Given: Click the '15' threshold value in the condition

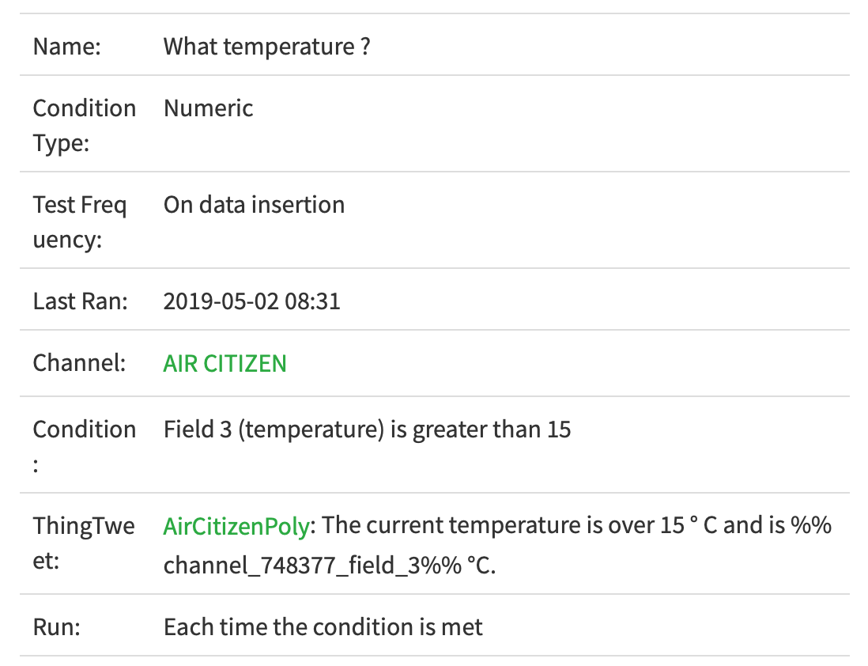Looking at the screenshot, I should pyautogui.click(x=559, y=429).
